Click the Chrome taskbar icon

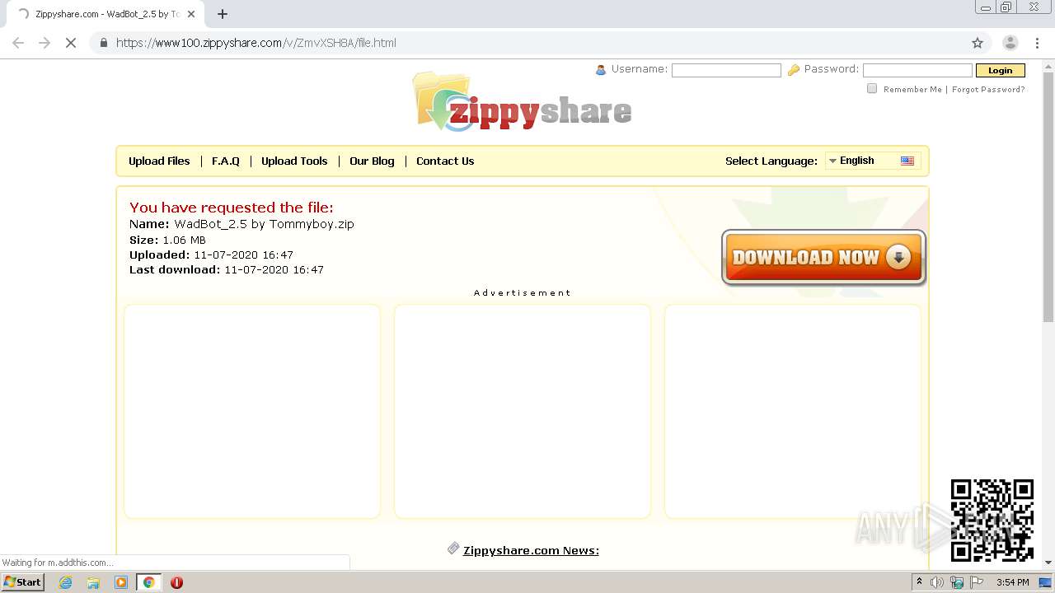click(x=149, y=582)
